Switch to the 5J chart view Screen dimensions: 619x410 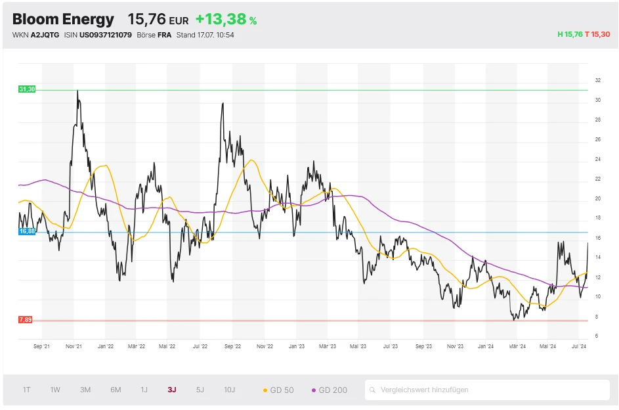[x=200, y=390]
